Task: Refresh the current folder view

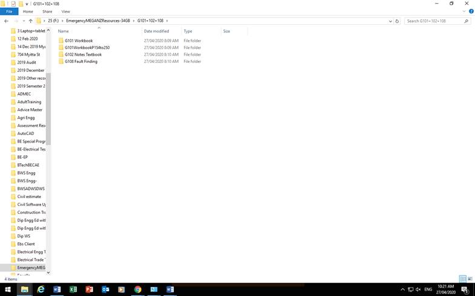Action: [397, 21]
